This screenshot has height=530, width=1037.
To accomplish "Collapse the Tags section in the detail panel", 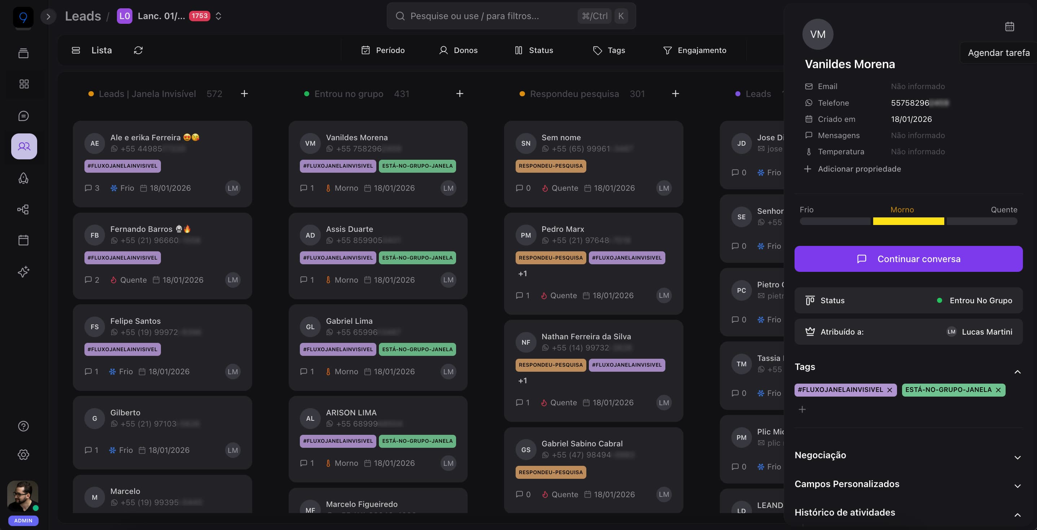I will [x=1017, y=372].
